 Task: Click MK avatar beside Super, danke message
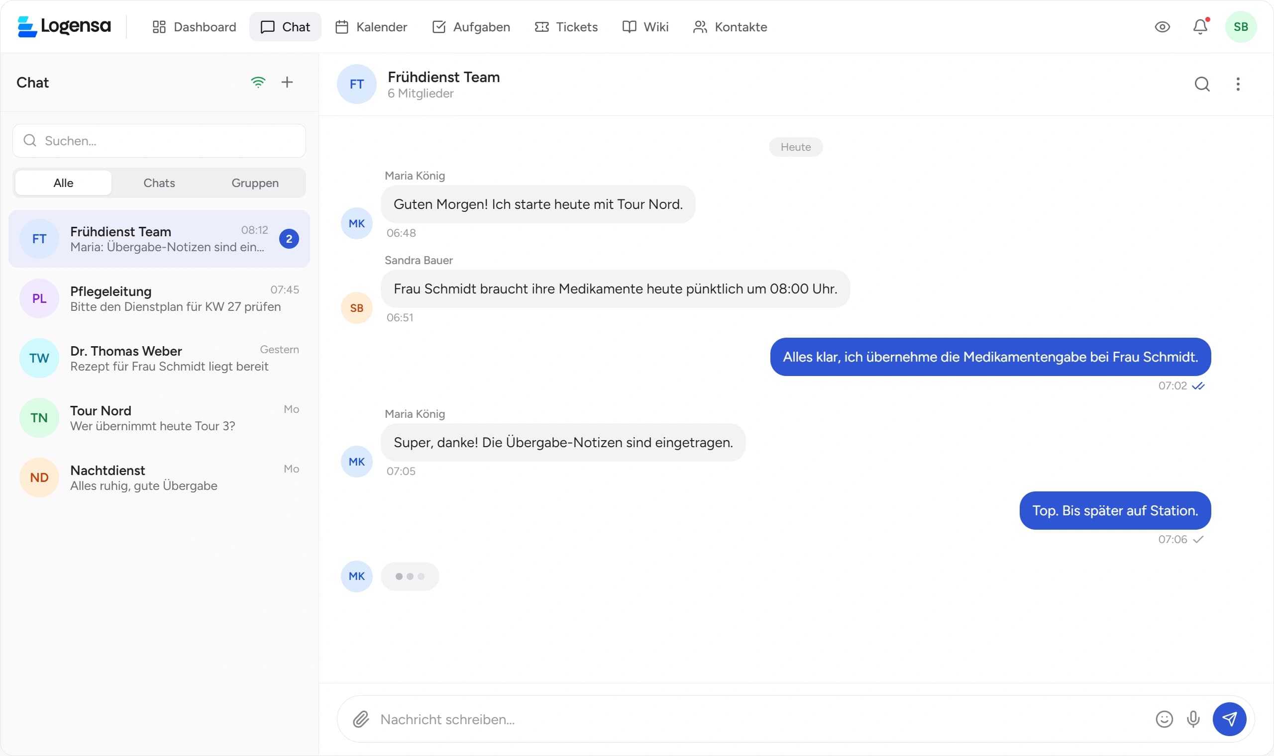click(357, 462)
